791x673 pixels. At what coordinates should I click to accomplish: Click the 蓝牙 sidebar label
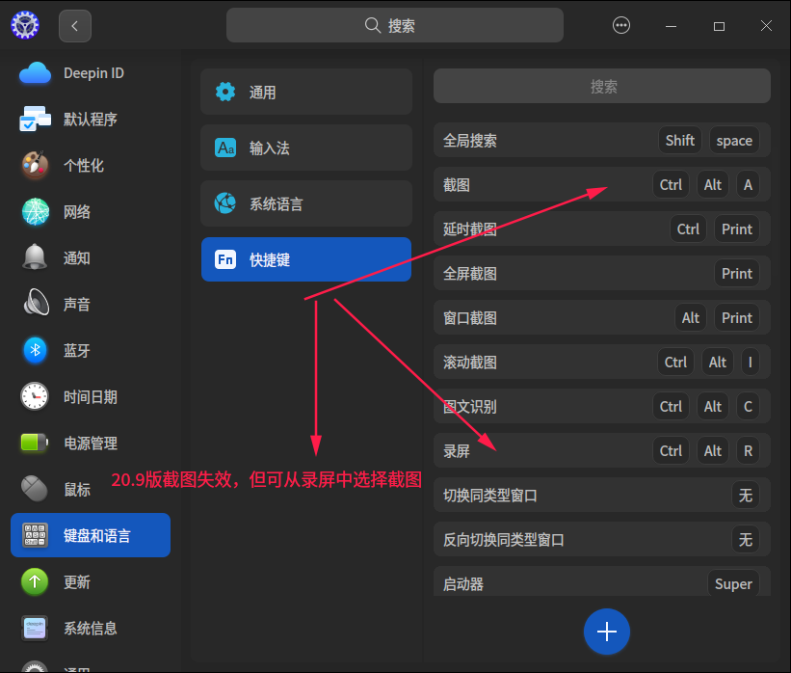[x=77, y=350]
